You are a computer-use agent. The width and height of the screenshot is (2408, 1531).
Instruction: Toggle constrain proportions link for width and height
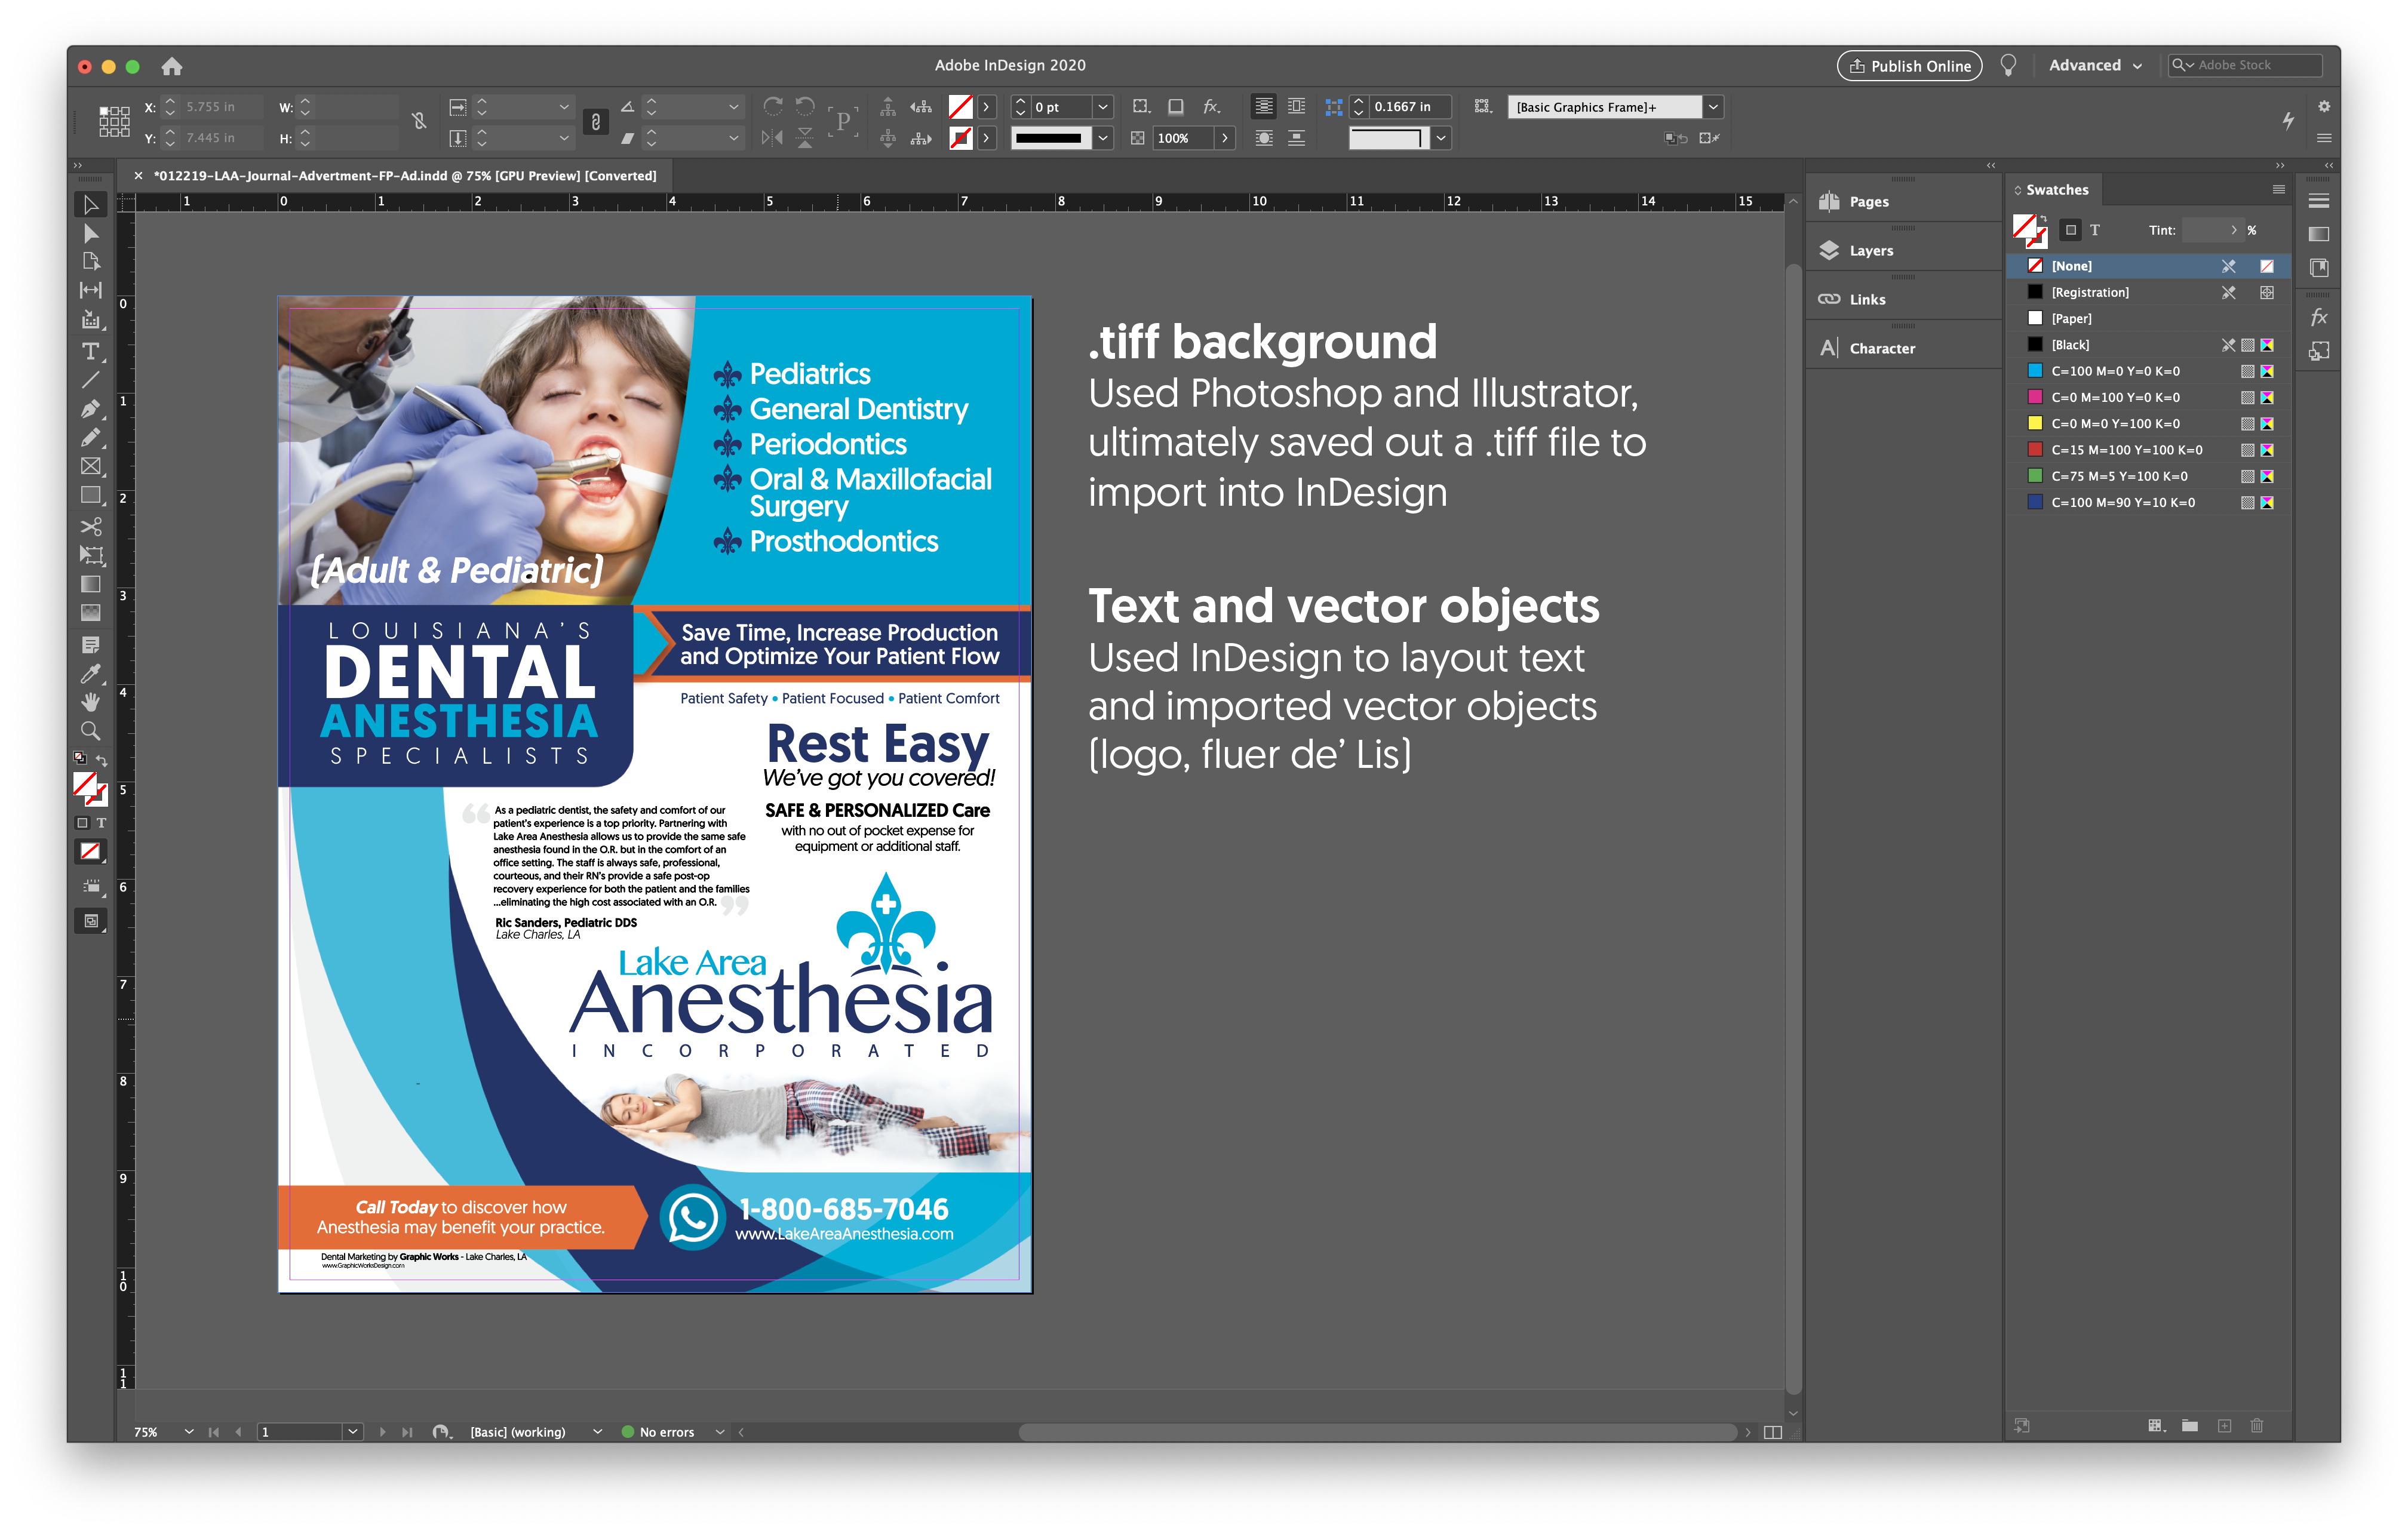pos(419,121)
